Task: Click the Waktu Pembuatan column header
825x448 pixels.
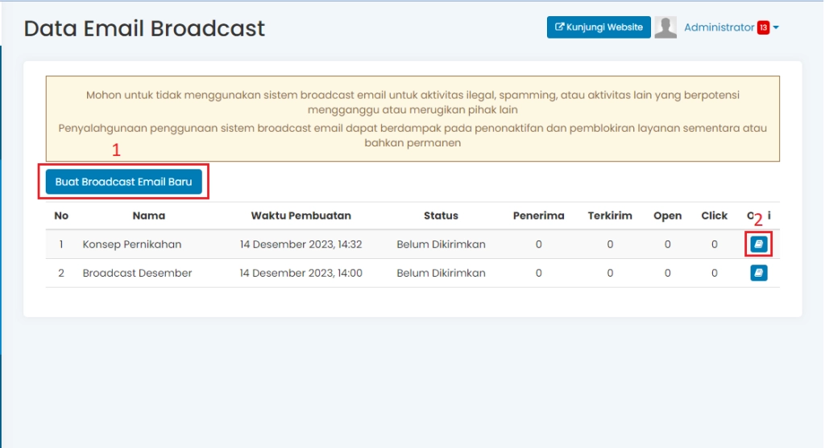Action: coord(301,216)
